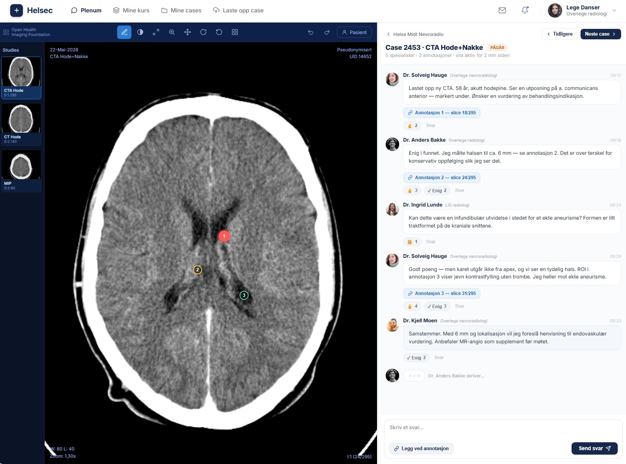626x464 pixels.
Task: Go to Neste case
Action: 600,34
